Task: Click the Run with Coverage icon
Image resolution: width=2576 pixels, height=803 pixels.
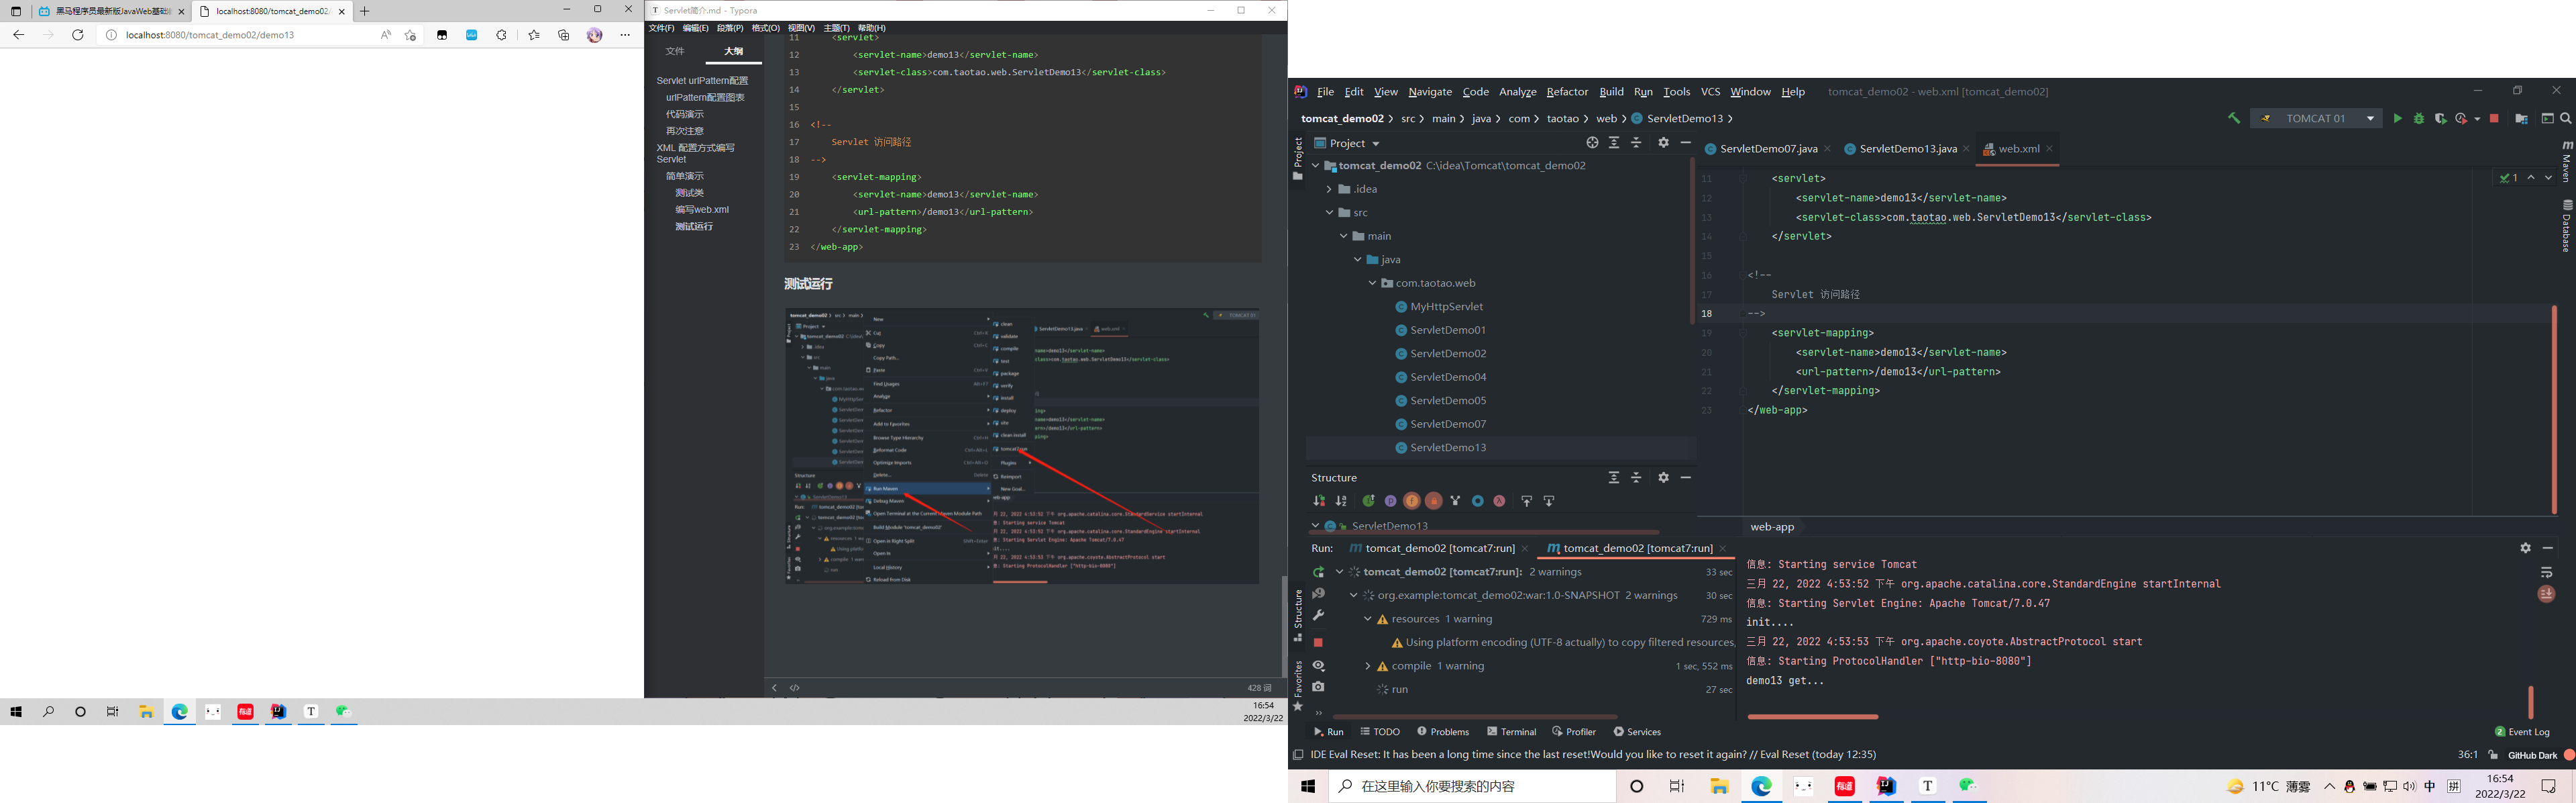Action: point(2440,118)
